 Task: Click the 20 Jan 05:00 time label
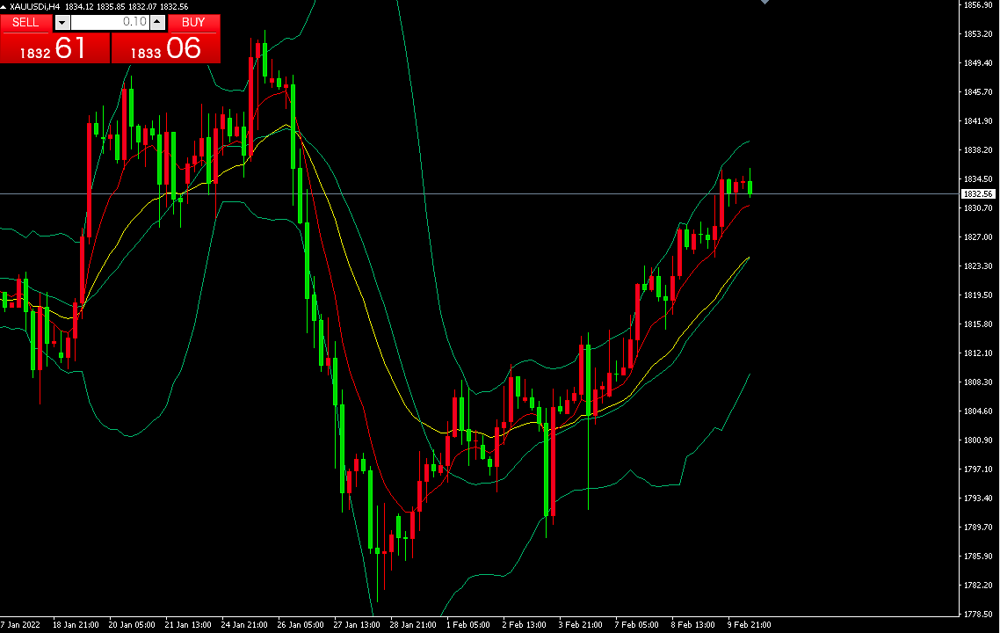(132, 625)
